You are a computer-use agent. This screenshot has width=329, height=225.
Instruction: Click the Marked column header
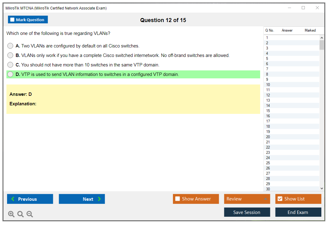[x=310, y=30]
